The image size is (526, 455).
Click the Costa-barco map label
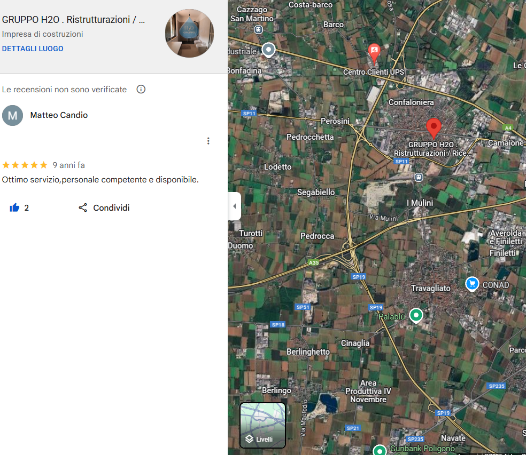311,5
